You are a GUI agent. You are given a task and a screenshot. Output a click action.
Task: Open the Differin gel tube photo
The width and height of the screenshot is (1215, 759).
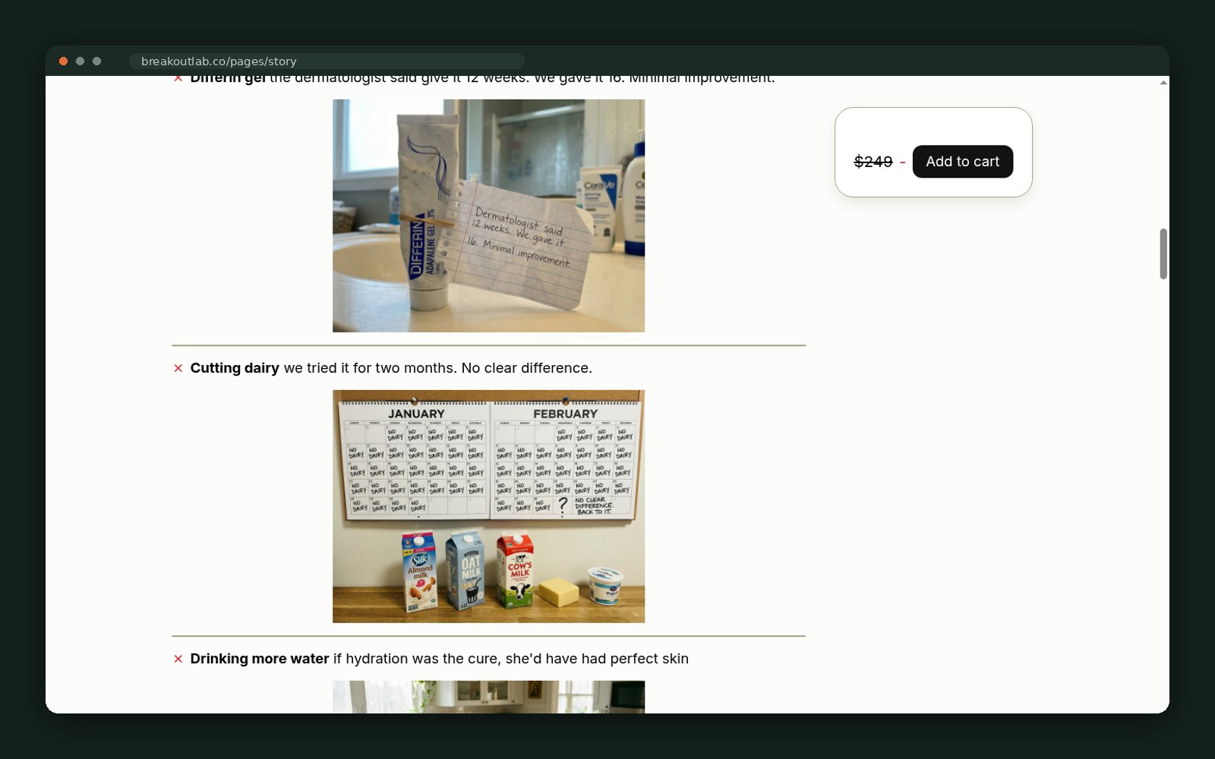pos(488,216)
